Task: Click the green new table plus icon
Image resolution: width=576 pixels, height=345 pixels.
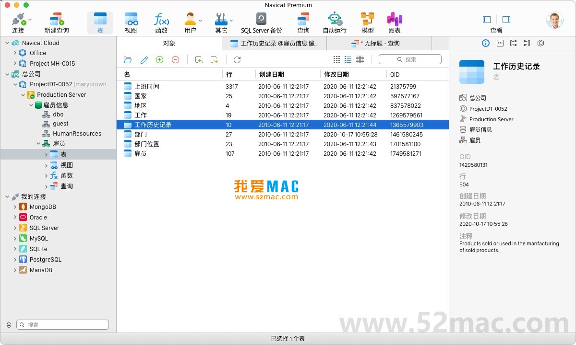Action: (x=160, y=59)
